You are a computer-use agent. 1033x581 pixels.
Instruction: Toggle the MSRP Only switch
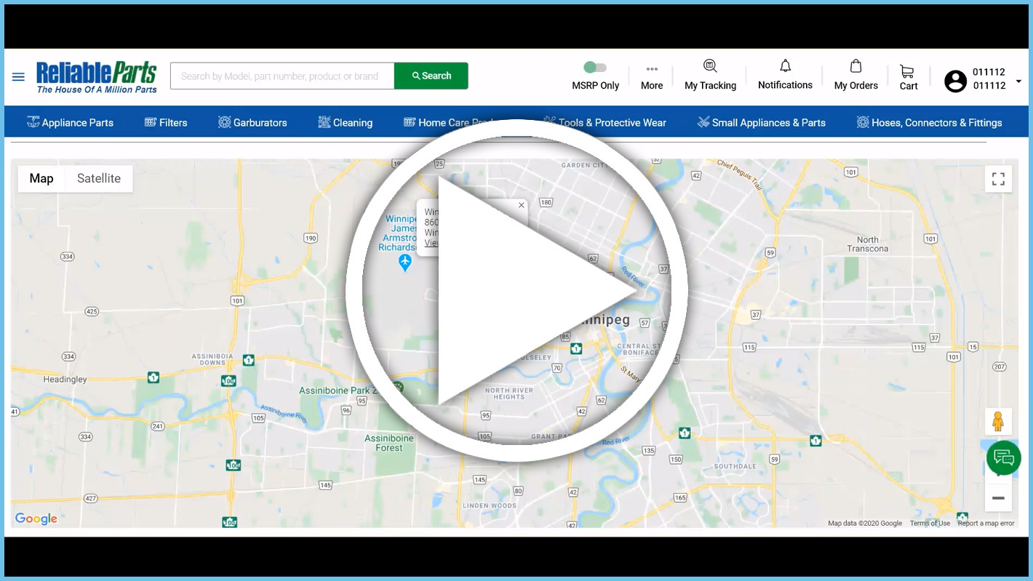595,65
